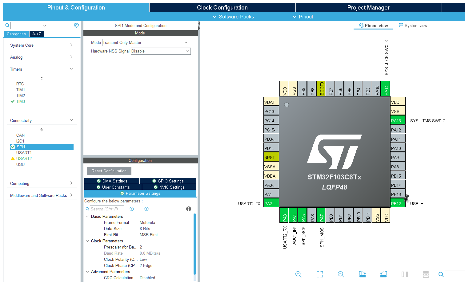Open the Software Packs menu
The width and height of the screenshot is (465, 282).
click(x=233, y=17)
